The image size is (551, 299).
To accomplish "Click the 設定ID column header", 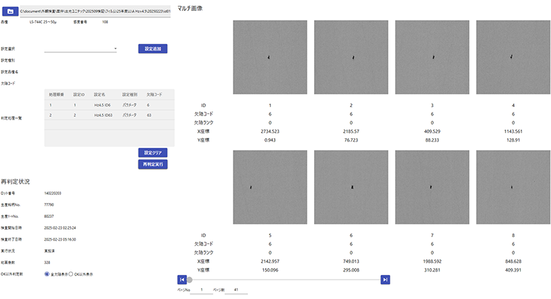I will [x=79, y=95].
